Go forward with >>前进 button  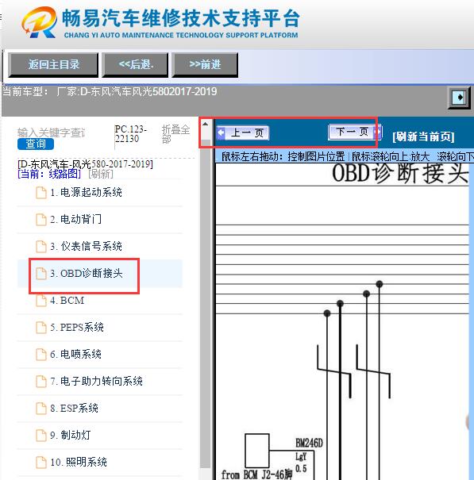point(205,64)
